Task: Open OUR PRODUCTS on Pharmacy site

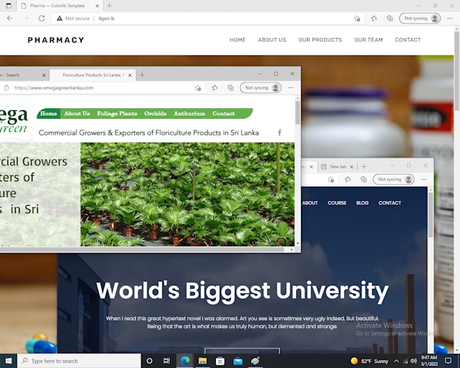Action: click(320, 40)
